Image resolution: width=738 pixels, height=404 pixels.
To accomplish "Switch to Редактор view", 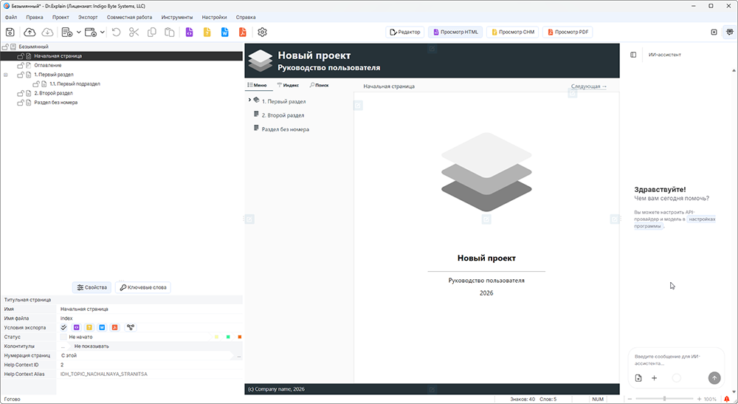I will (405, 32).
